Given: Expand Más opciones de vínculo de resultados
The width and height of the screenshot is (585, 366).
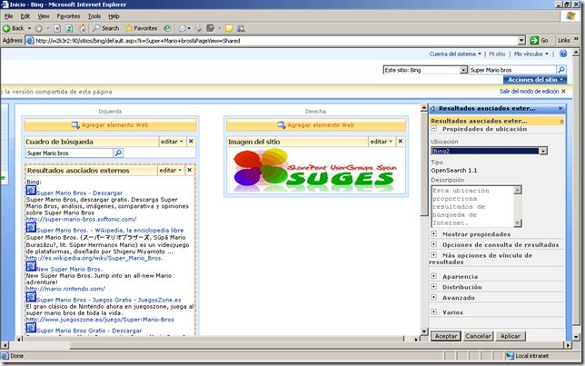Looking at the screenshot, I should (434, 255).
